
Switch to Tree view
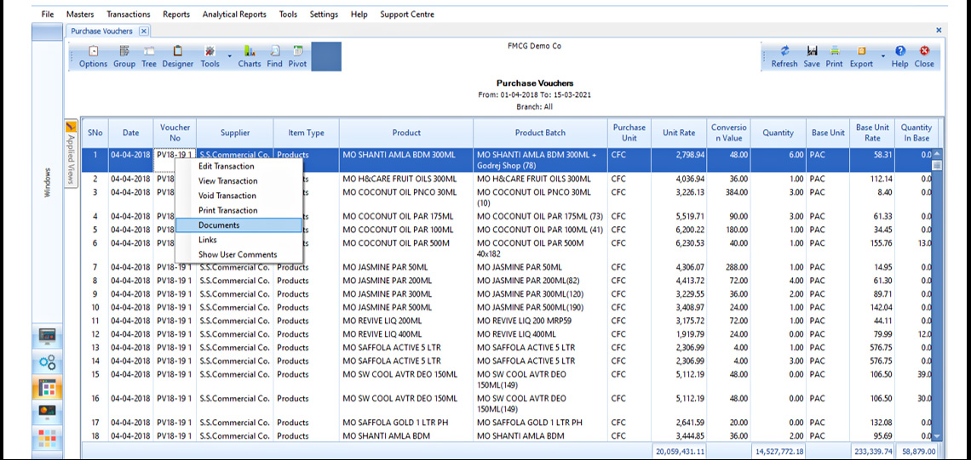pyautogui.click(x=149, y=56)
